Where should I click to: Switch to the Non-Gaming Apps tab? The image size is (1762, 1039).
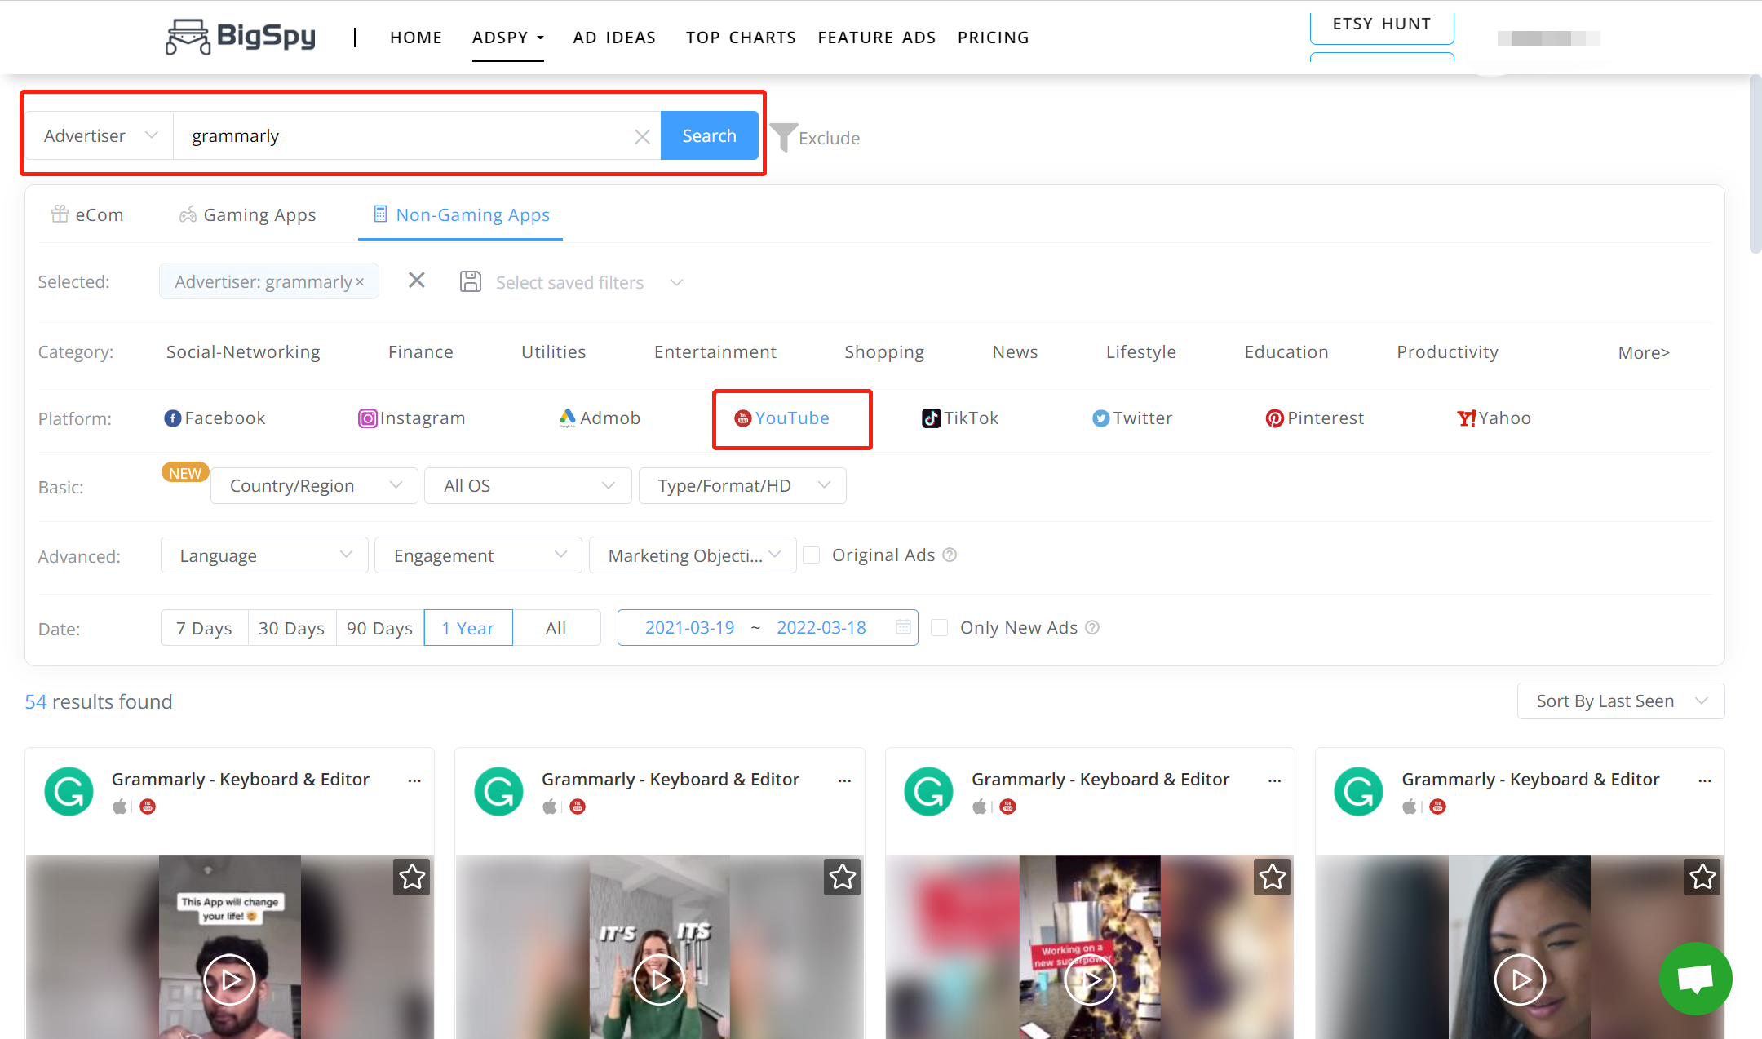(461, 214)
